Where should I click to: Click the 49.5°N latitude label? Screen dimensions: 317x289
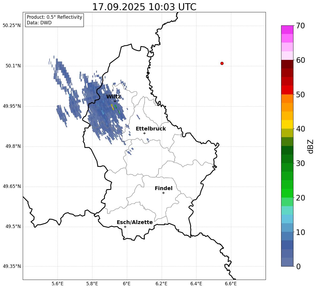[13, 226]
